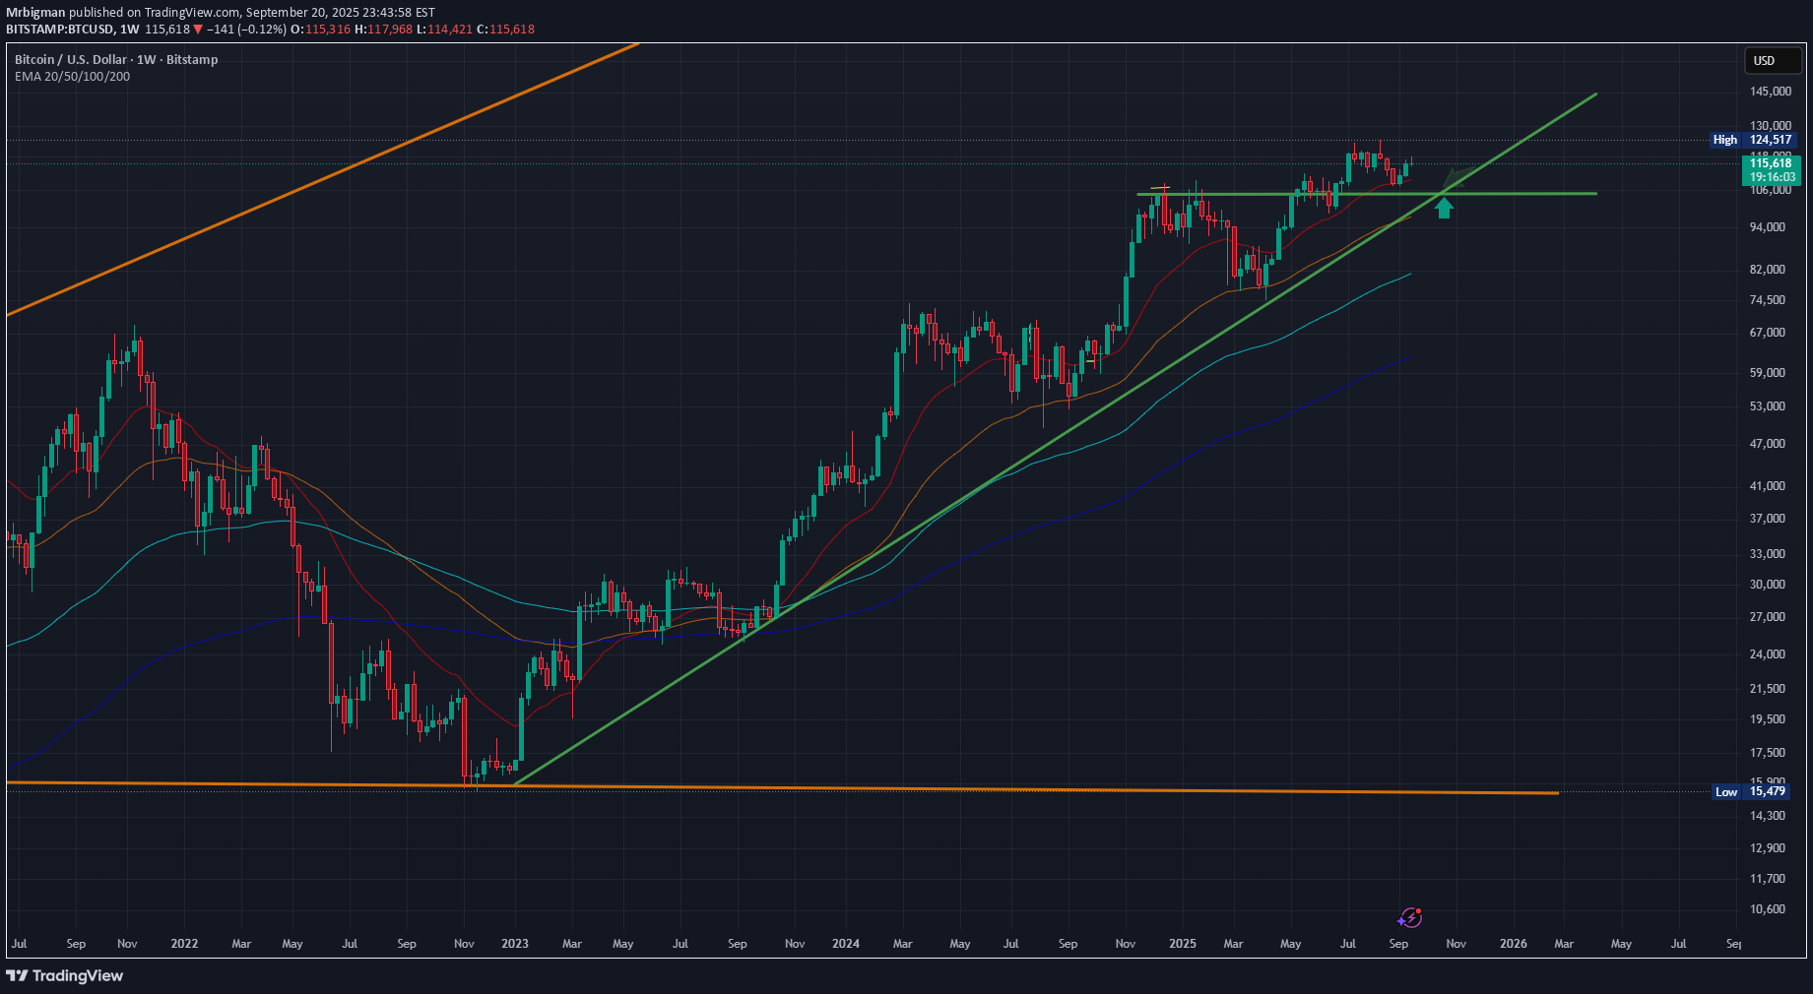
Task: Click the 2026 label on time axis
Action: pyautogui.click(x=1513, y=944)
